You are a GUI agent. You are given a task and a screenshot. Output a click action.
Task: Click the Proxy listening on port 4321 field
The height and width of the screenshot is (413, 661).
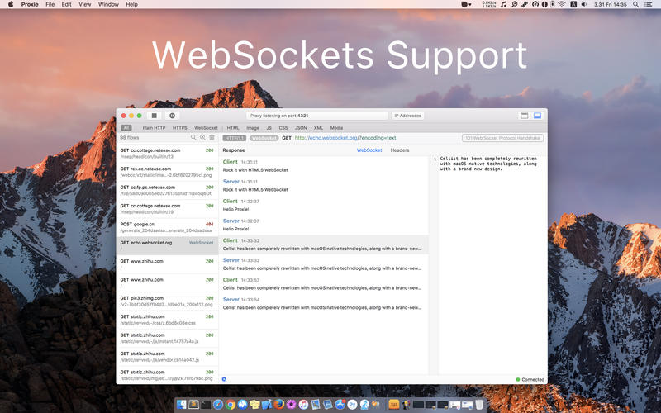(x=317, y=116)
